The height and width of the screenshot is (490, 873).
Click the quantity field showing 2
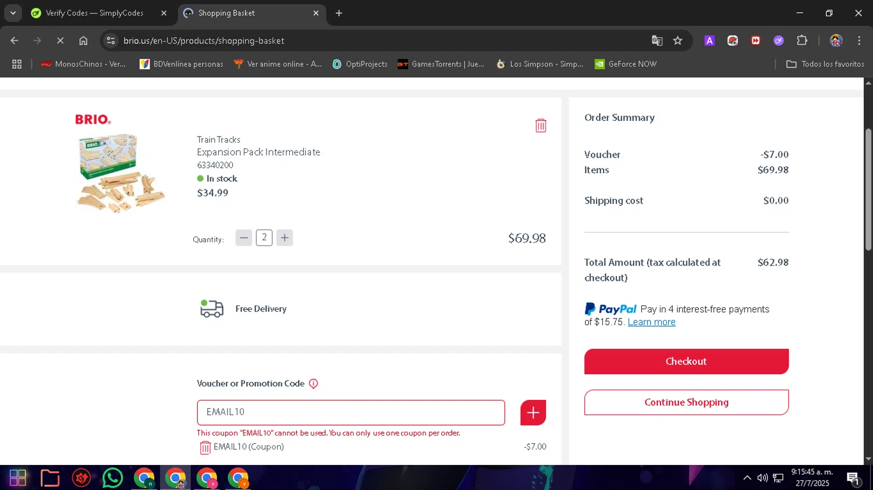click(x=264, y=238)
